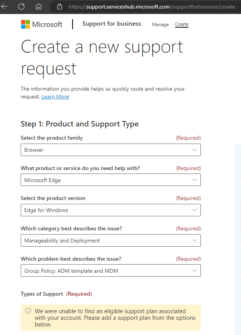Open the Learn More link
Viewport: 241px width, 335px height.
point(55,96)
